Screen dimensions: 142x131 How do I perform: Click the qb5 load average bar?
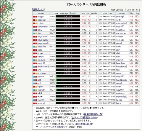tap(68, 80)
